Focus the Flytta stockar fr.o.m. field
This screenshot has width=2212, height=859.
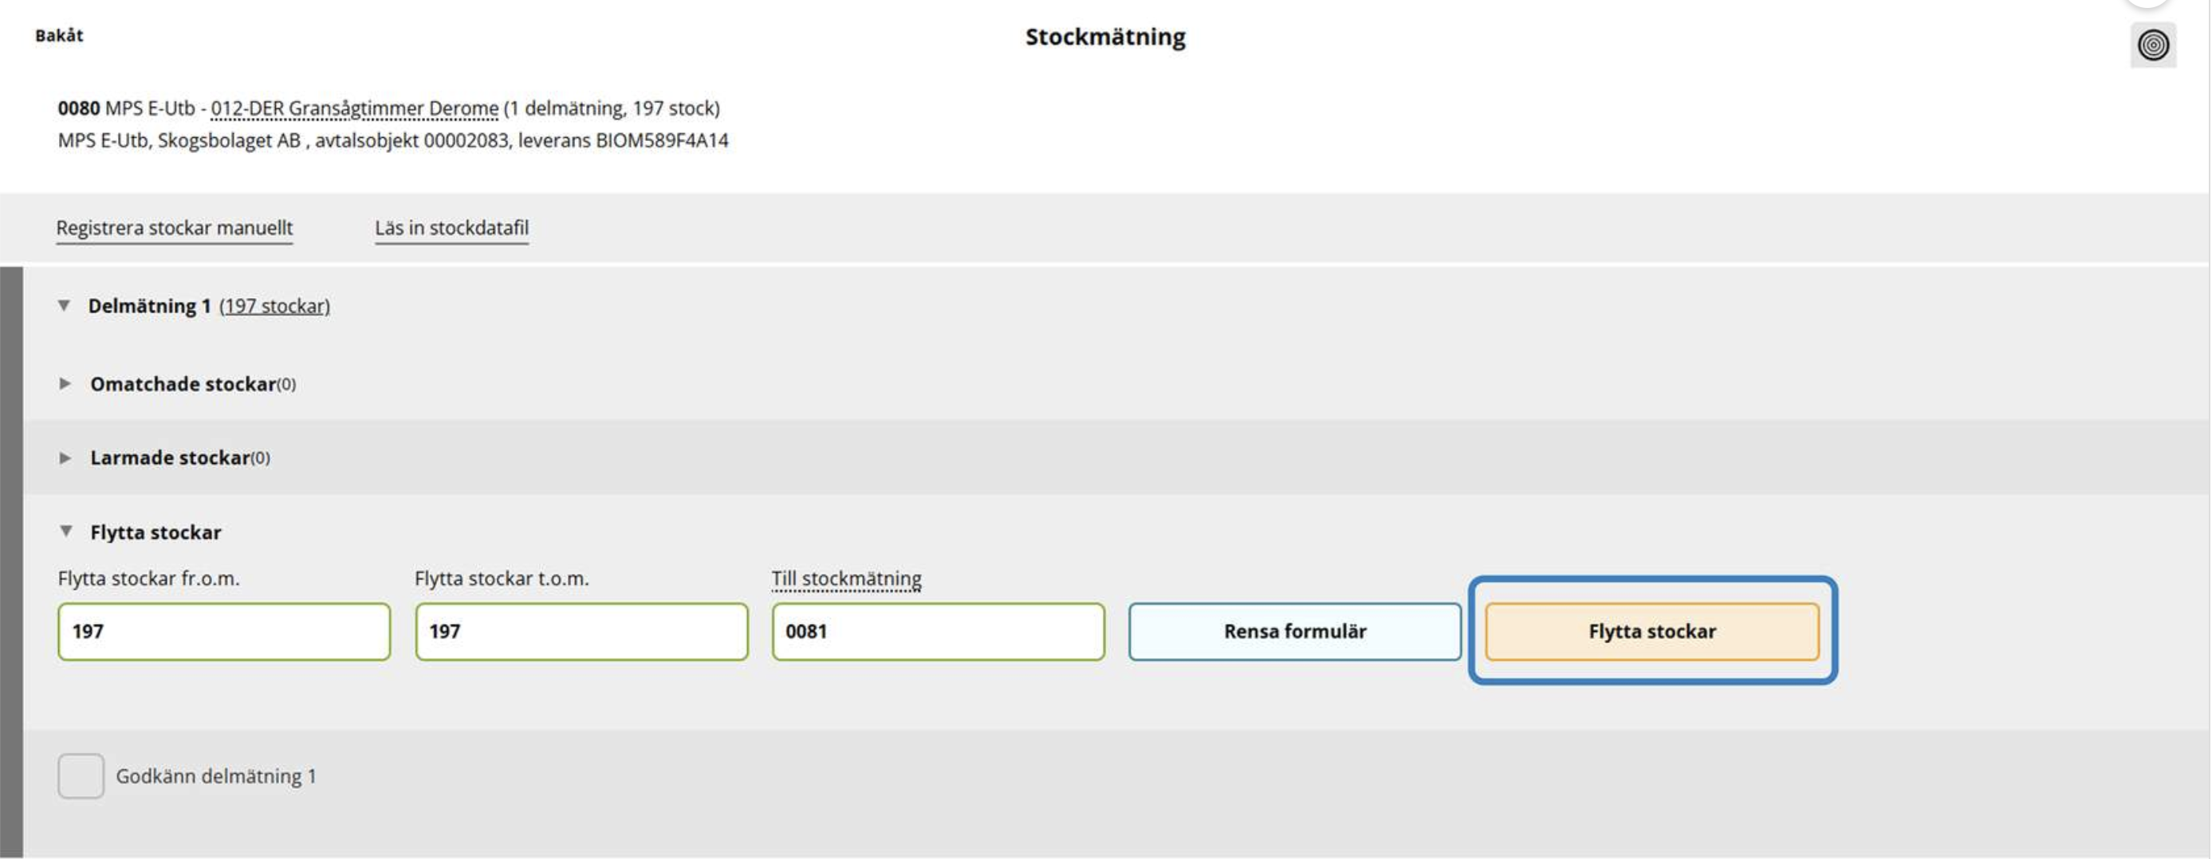click(x=224, y=632)
